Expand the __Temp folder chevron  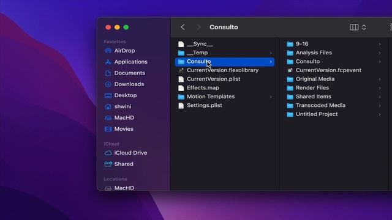(x=271, y=53)
